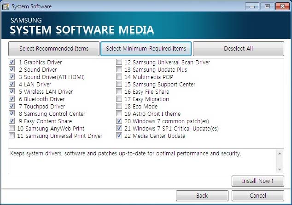Click the 'Multimedia POP' item label
The width and height of the screenshot is (292, 205).
(153, 77)
